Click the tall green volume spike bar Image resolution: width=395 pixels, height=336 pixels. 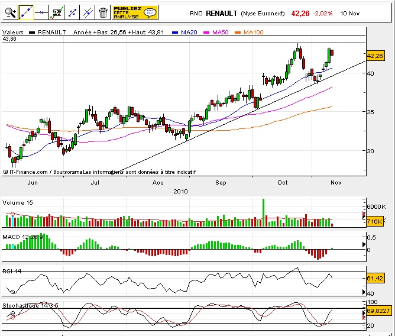tap(264, 212)
